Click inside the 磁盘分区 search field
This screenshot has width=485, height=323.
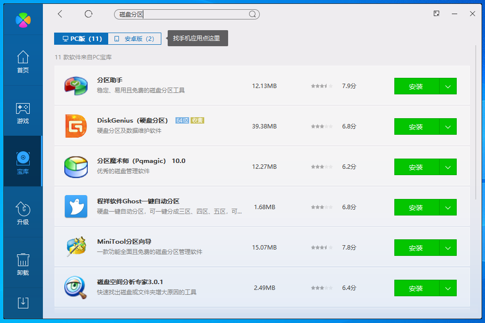point(187,14)
